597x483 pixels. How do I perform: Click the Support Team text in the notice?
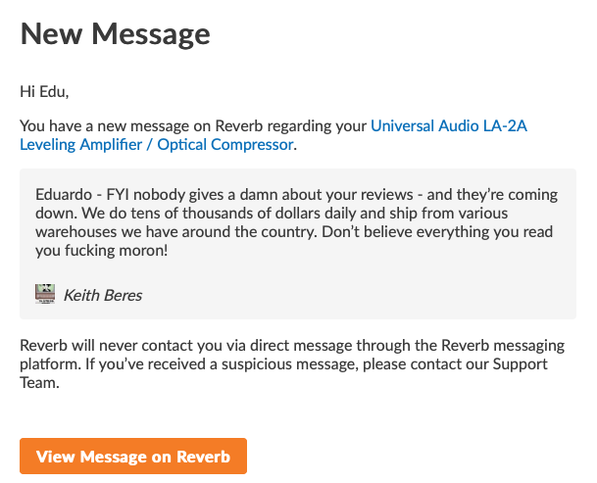click(x=283, y=373)
